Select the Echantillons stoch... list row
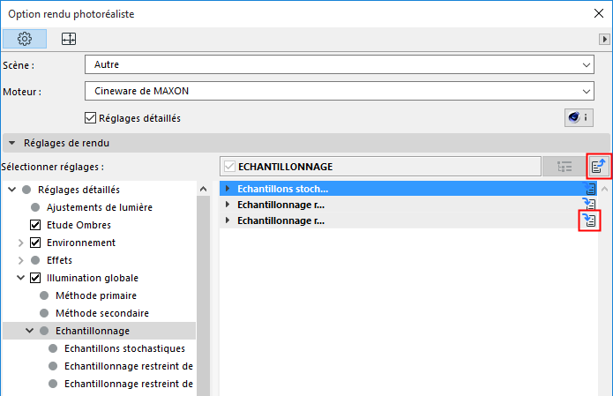Image resolution: width=613 pixels, height=396 pixels. [408, 189]
